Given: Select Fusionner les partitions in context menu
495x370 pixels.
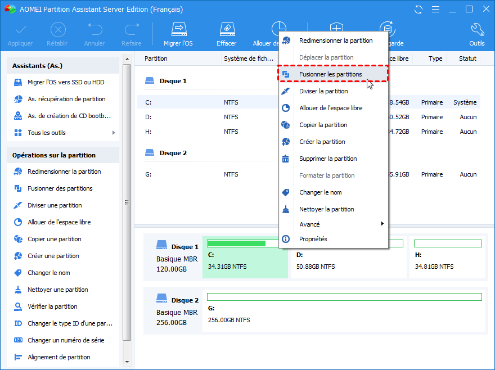Looking at the screenshot, I should click(x=334, y=74).
